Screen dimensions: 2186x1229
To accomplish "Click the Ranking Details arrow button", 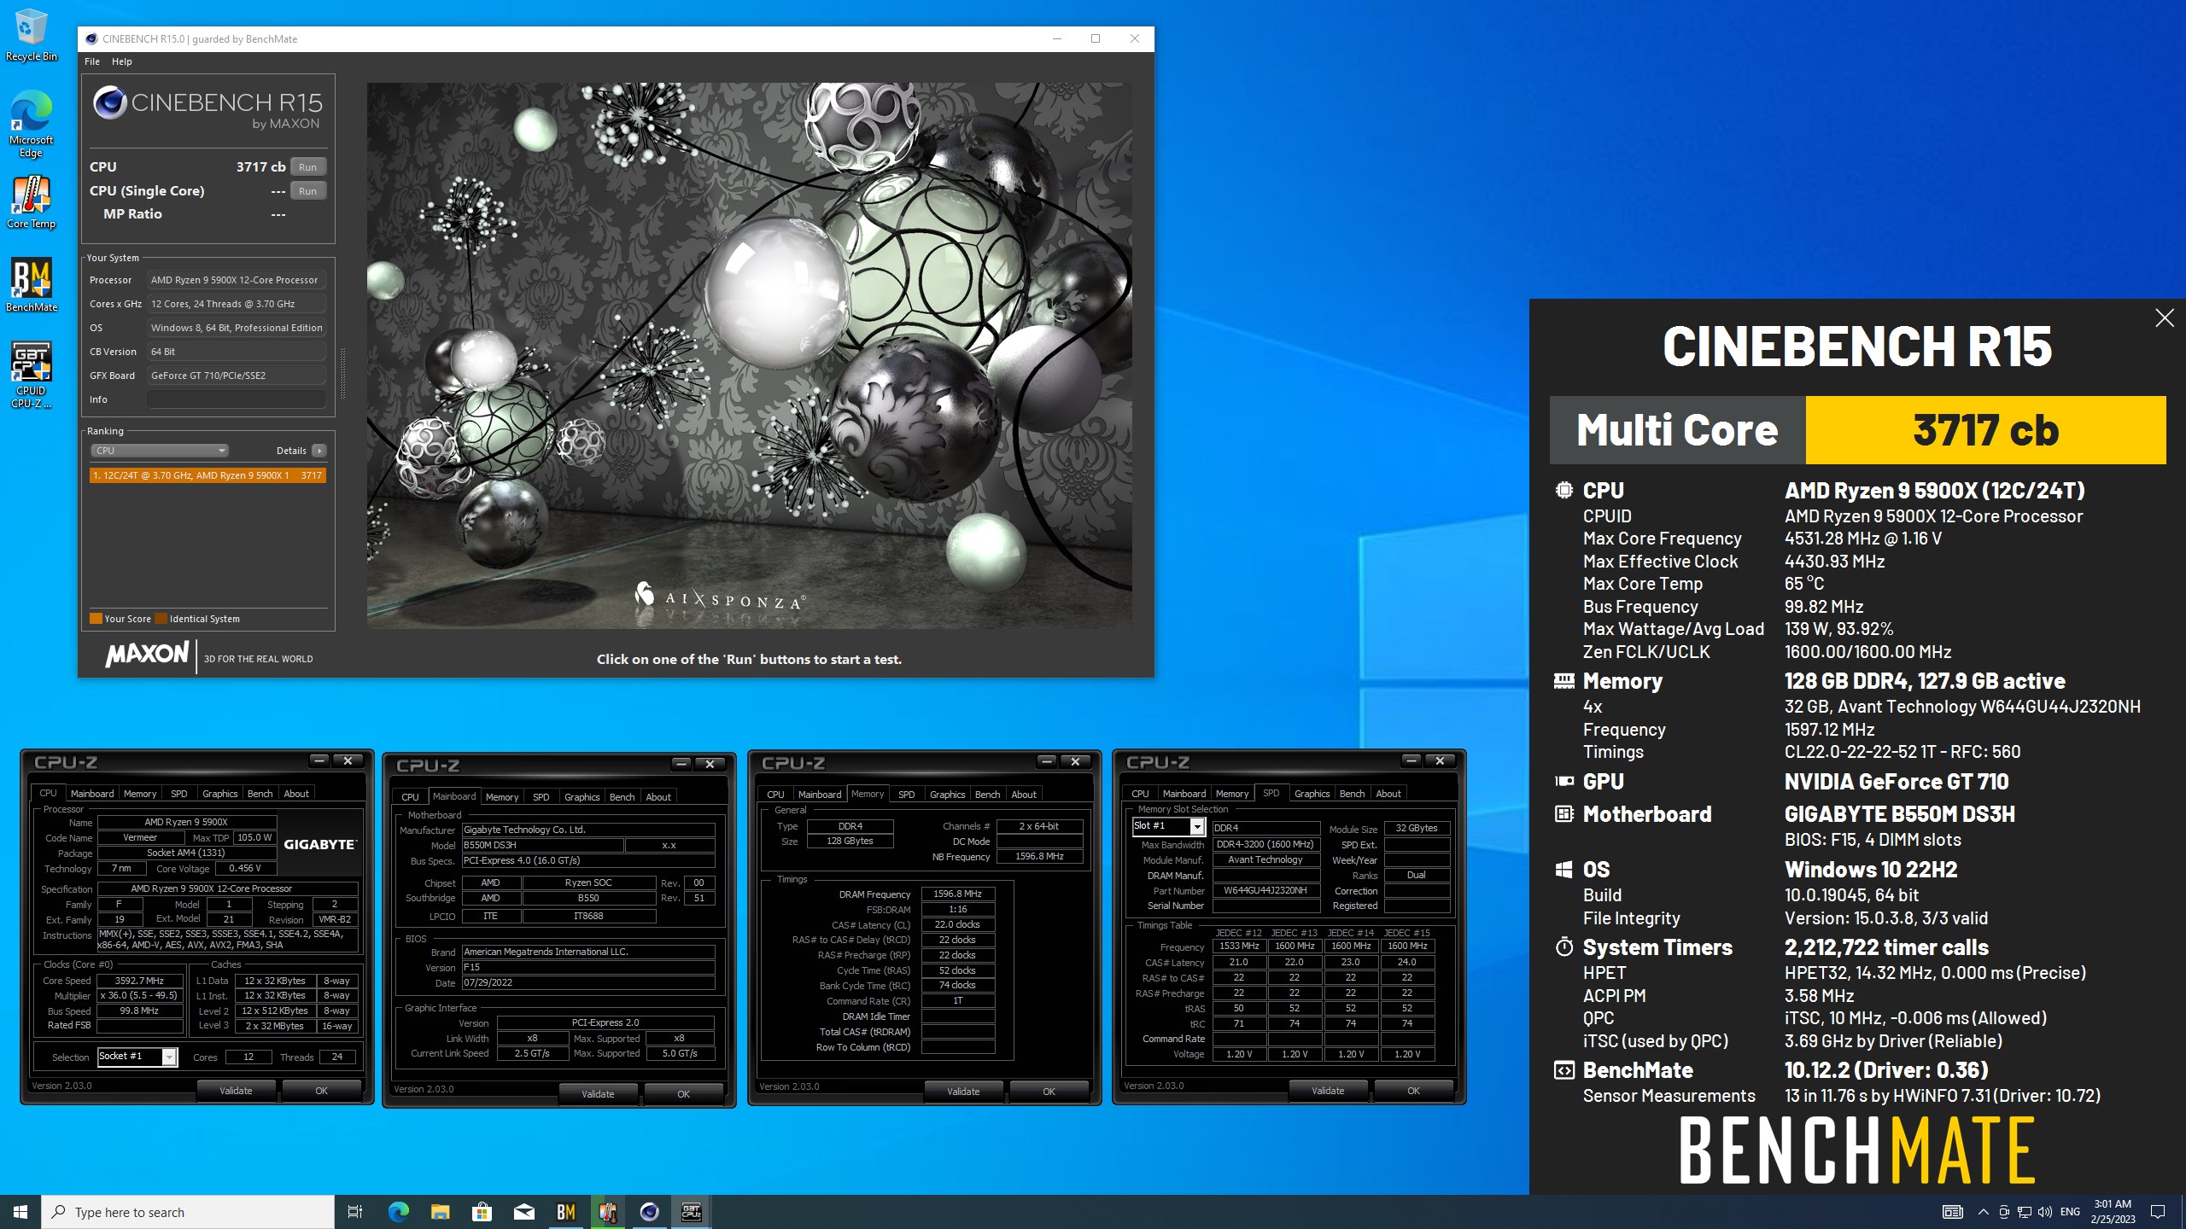I will [x=319, y=451].
